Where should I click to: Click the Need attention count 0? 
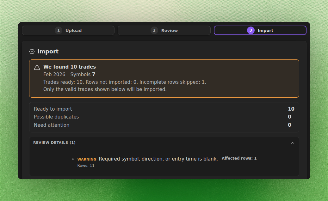(289, 125)
